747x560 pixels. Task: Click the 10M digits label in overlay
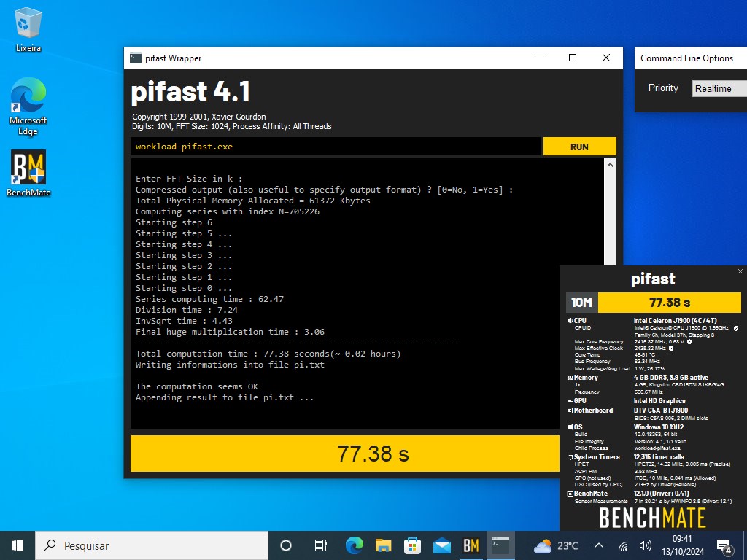click(581, 303)
